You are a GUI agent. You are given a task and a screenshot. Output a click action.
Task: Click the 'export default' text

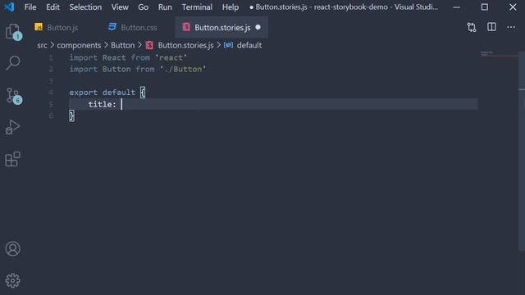(102, 93)
